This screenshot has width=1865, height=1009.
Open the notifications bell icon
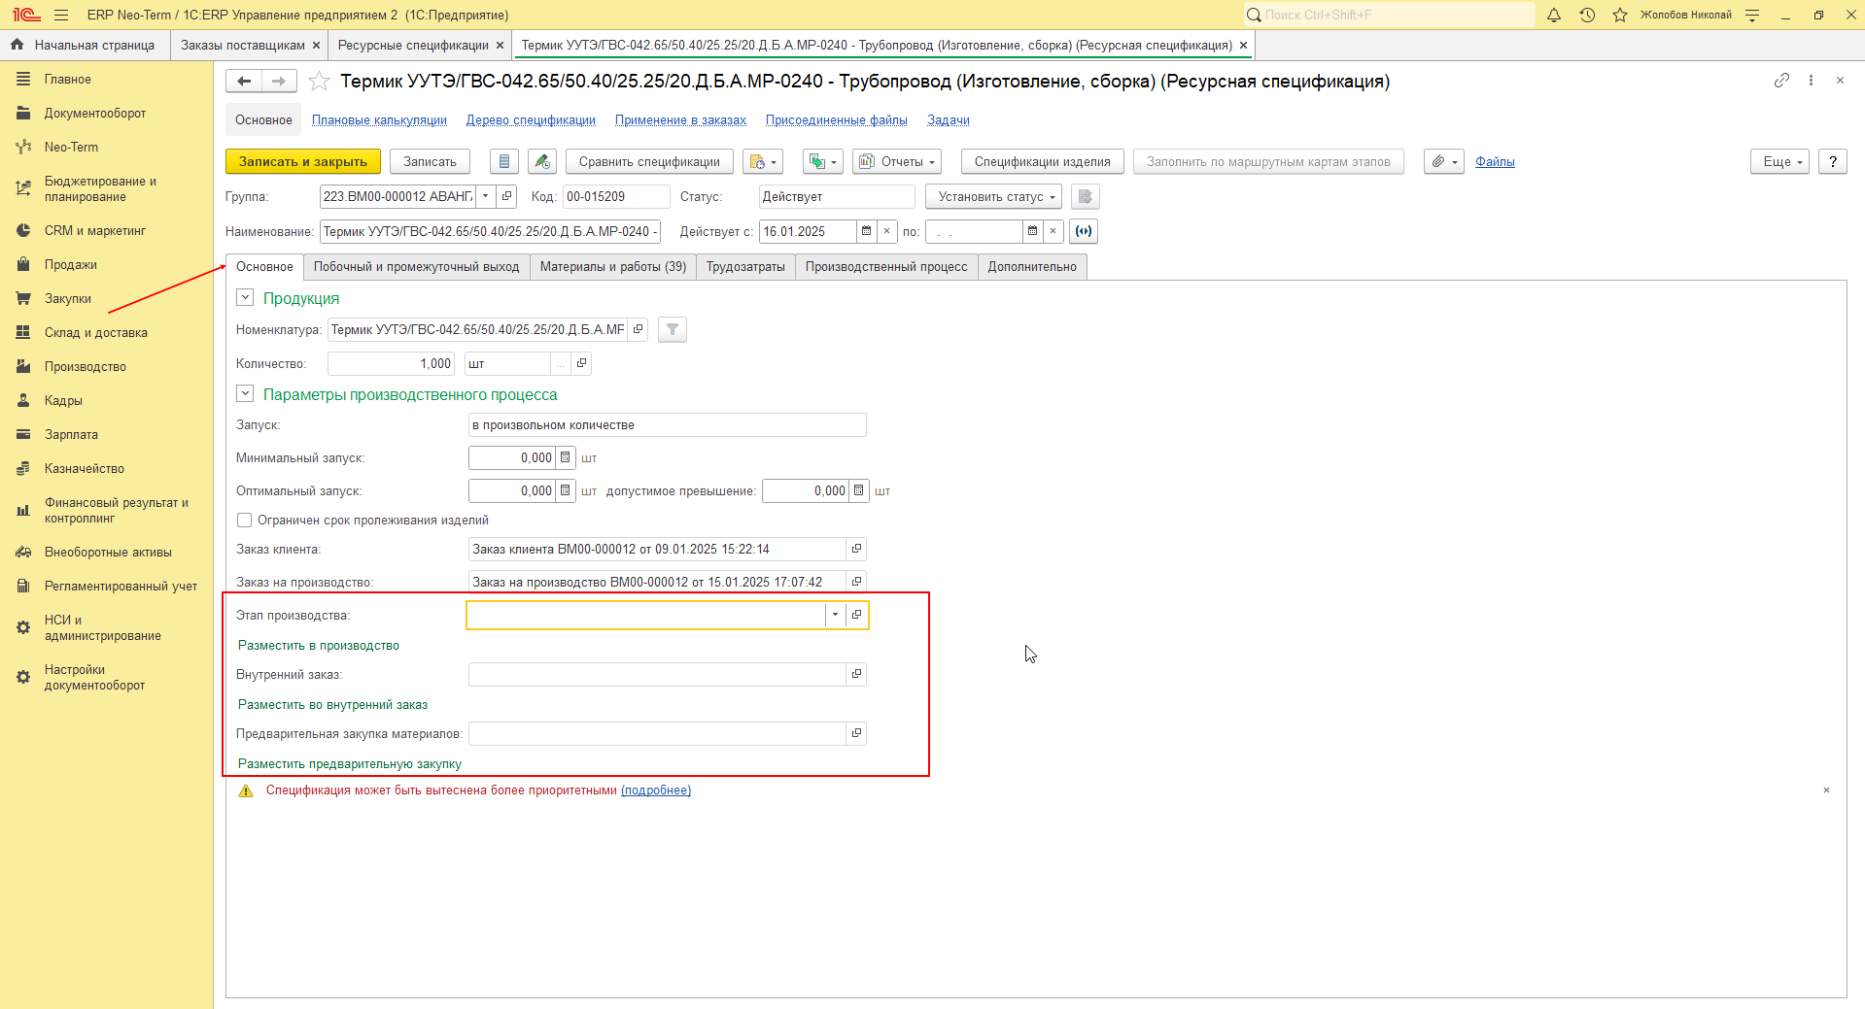click(x=1554, y=15)
